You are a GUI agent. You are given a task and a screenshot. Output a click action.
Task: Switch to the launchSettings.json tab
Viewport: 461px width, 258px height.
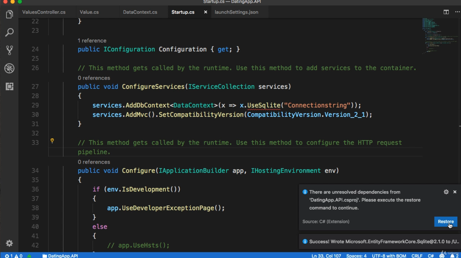click(236, 12)
